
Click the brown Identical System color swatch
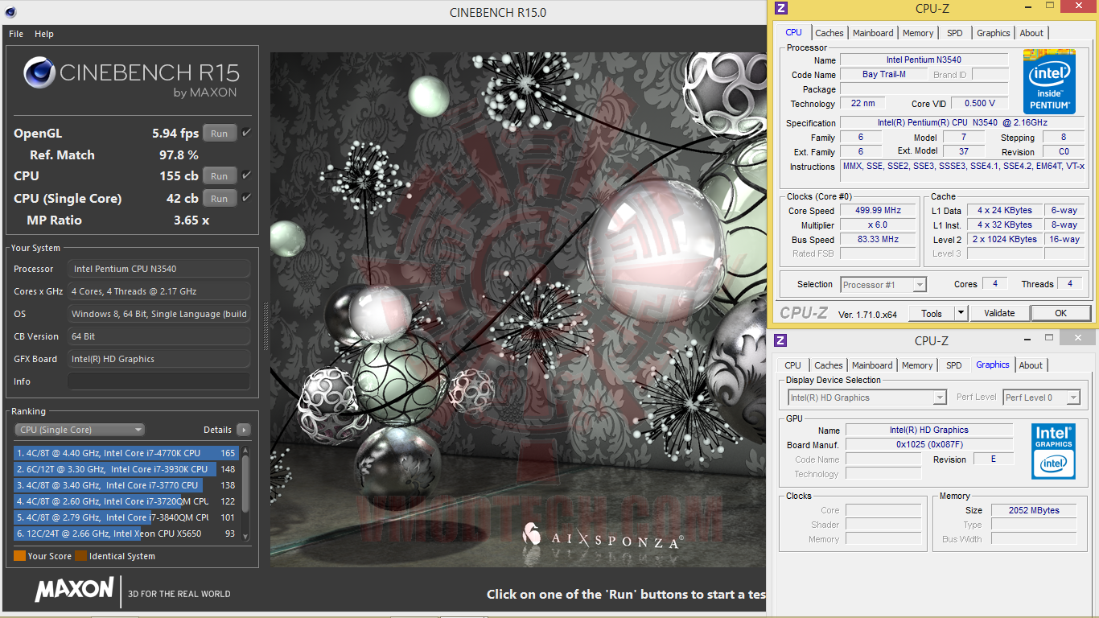tap(80, 555)
